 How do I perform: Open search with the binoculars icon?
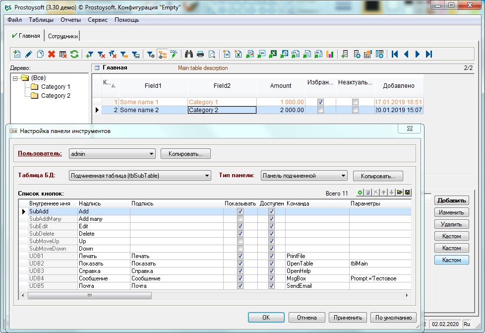coord(188,54)
